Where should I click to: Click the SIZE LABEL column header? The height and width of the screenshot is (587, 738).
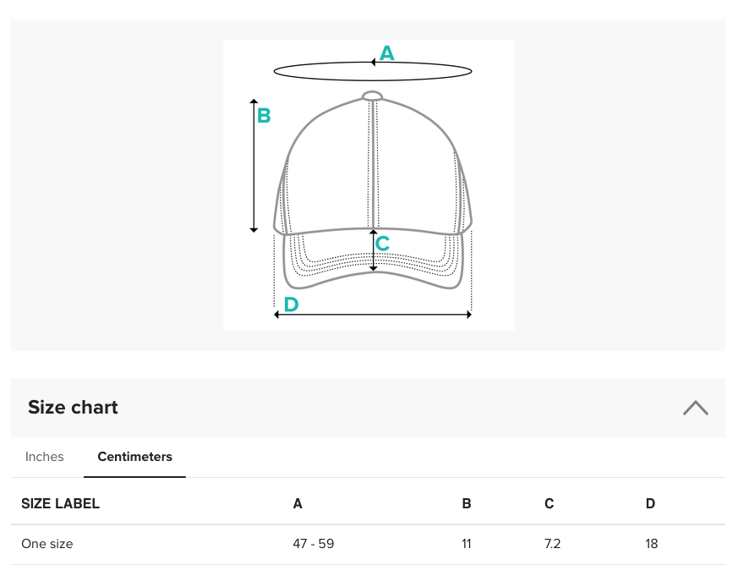pyautogui.click(x=60, y=503)
